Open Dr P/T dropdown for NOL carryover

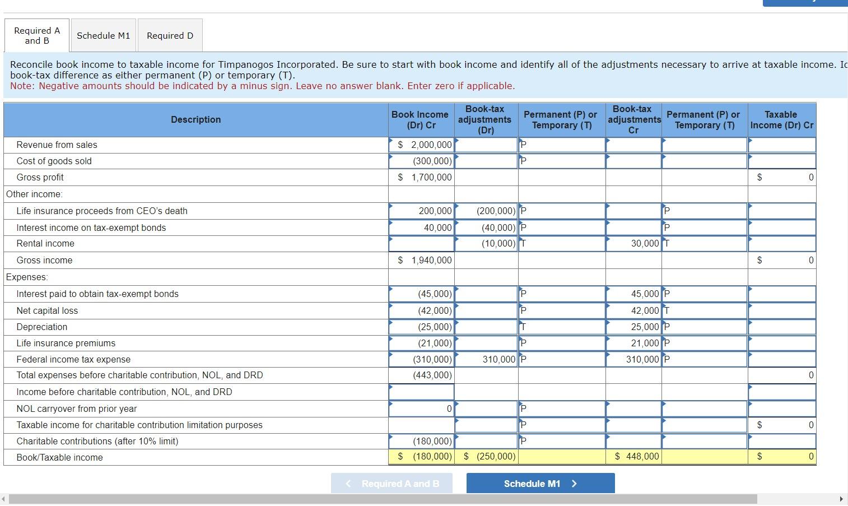coord(562,408)
